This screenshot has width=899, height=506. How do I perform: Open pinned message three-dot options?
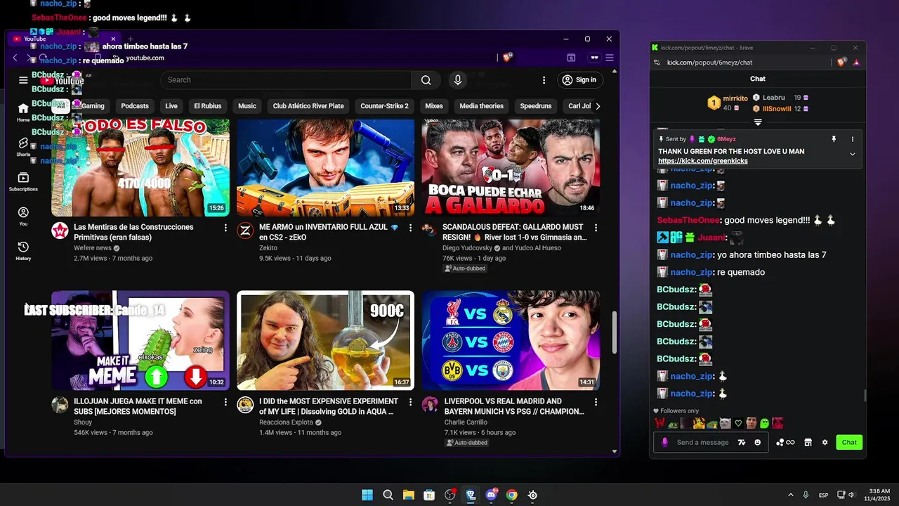click(x=853, y=139)
